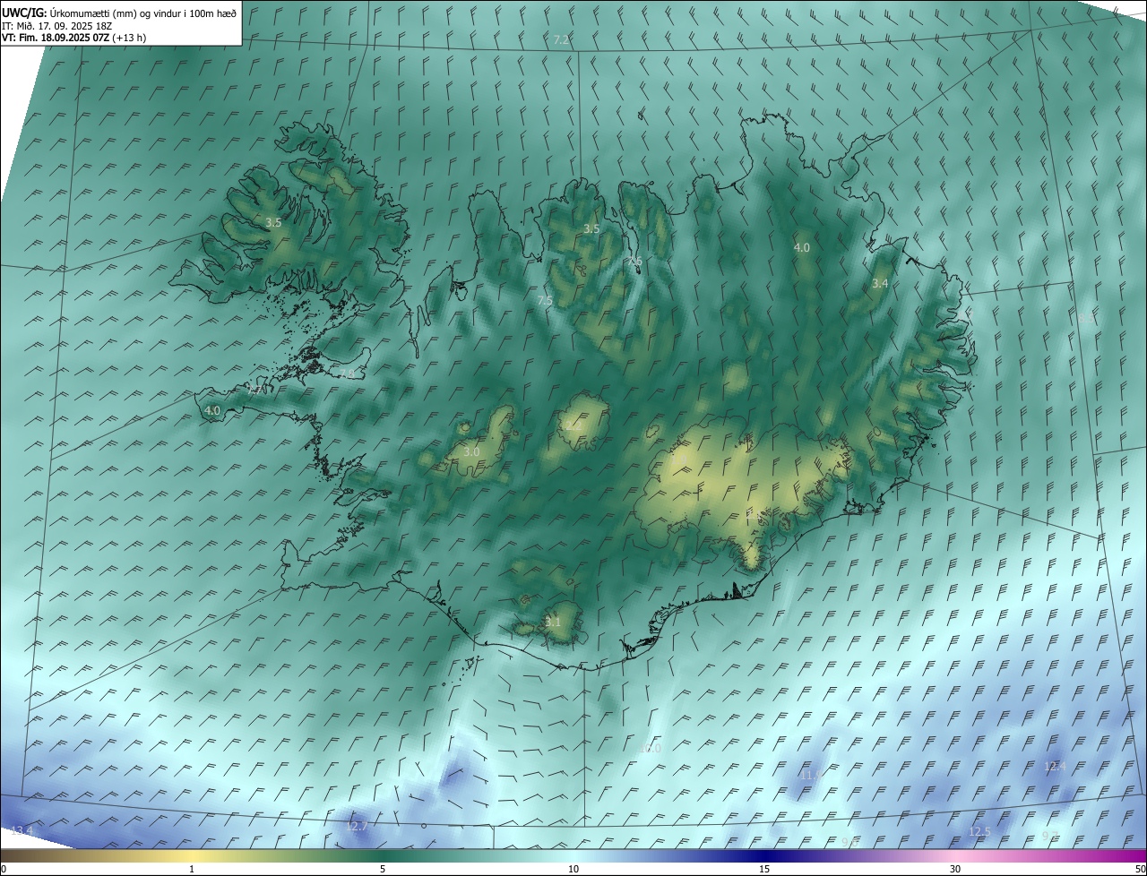Click the 10.0 value south of Iceland
The width and height of the screenshot is (1147, 876).
651,748
